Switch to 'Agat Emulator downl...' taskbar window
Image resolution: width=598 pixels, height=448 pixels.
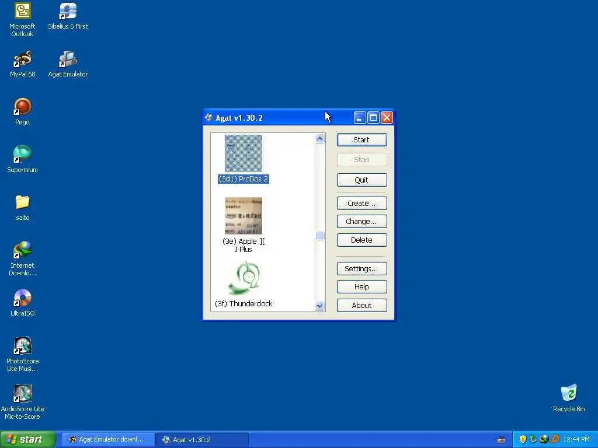pos(109,439)
